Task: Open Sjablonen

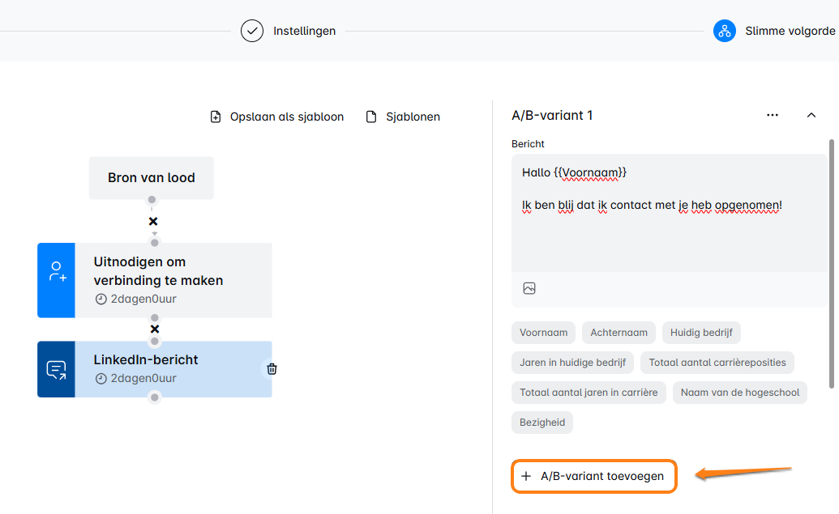Action: (403, 117)
